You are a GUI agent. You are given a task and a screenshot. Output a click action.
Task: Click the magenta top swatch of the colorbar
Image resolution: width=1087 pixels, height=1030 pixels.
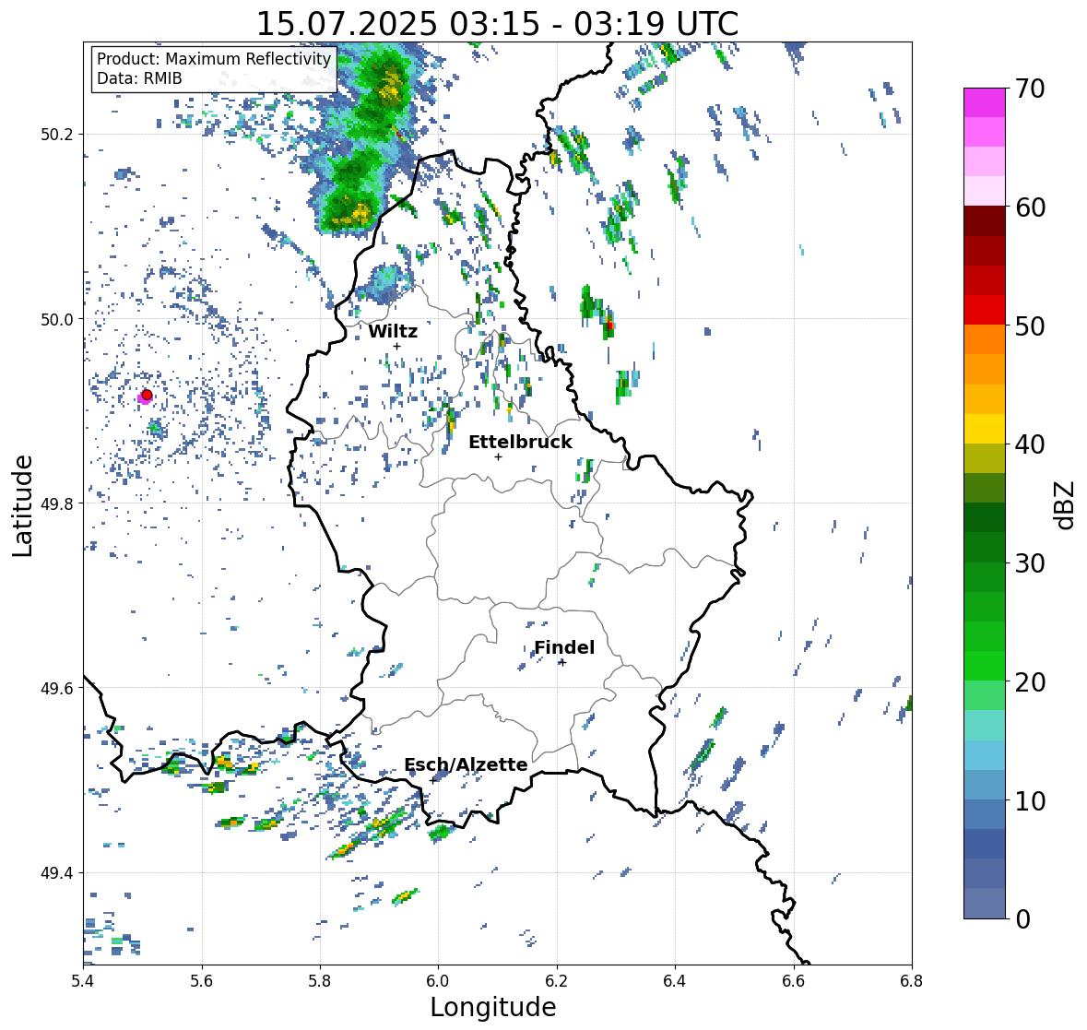point(985,102)
